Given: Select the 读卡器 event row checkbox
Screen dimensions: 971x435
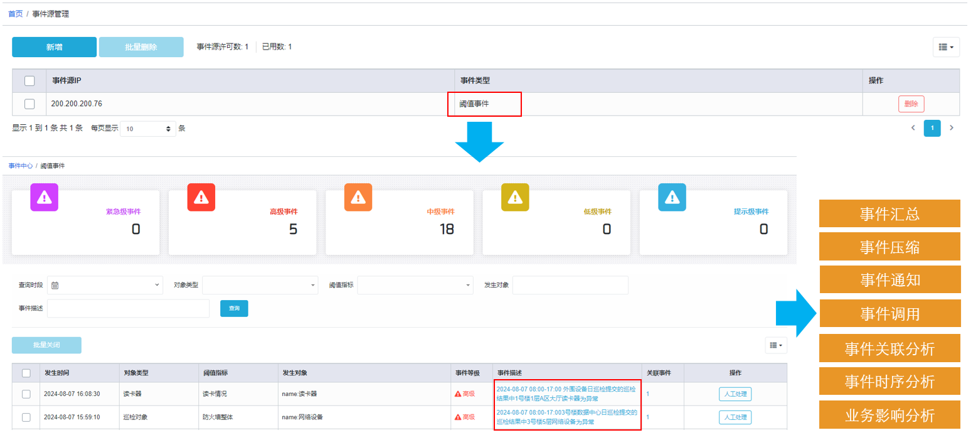Looking at the screenshot, I should (26, 394).
